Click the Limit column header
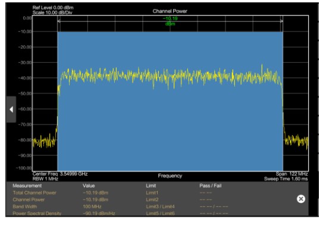Image resolution: width=326 pixels, height=226 pixels. (x=151, y=186)
